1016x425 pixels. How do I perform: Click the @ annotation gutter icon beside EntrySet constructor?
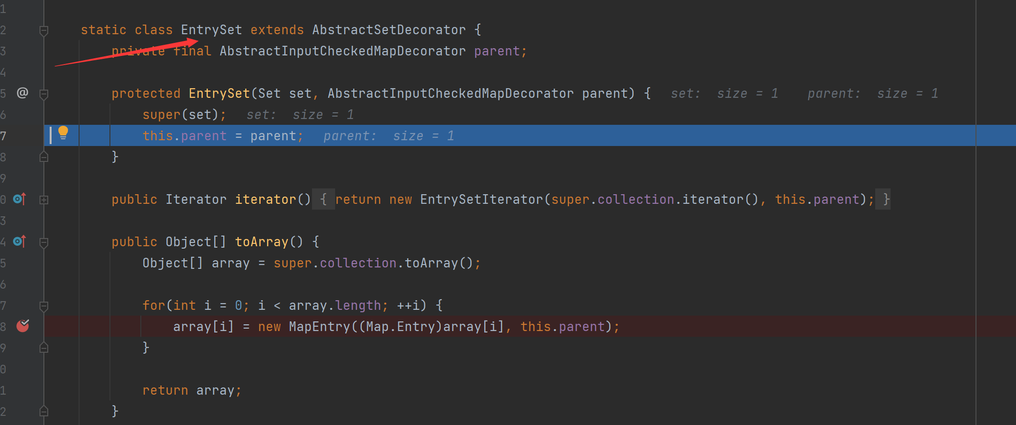coord(22,93)
